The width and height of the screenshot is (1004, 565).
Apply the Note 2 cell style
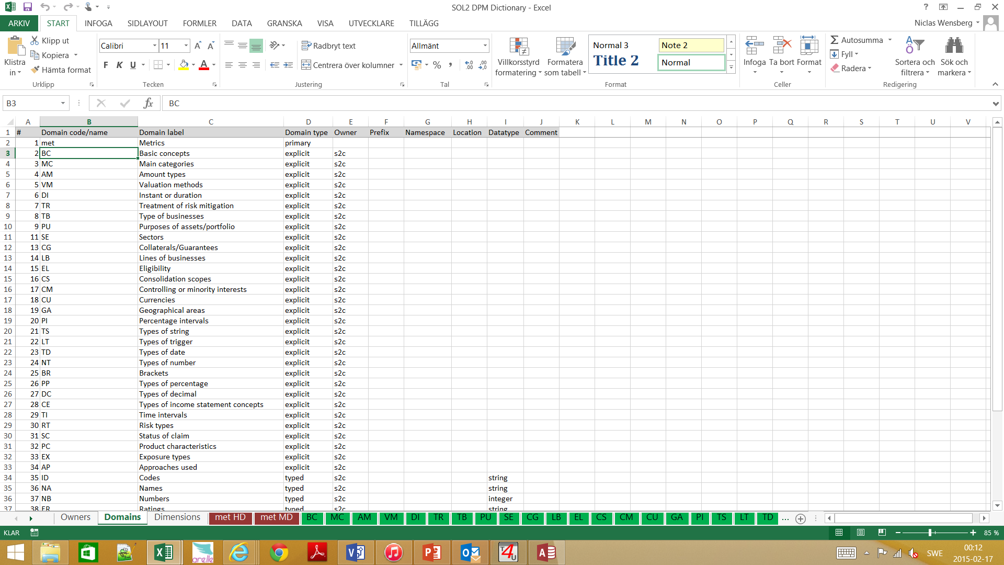(691, 45)
